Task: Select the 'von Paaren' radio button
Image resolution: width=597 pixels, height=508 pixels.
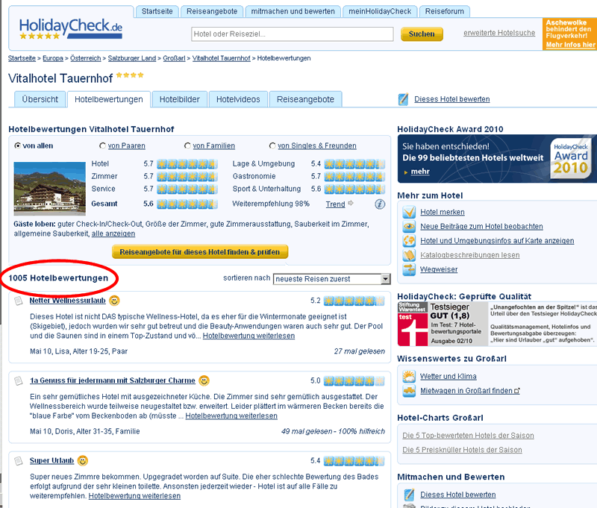Action: coord(102,145)
